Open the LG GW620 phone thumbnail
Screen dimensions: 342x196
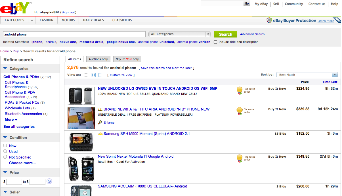(81, 96)
